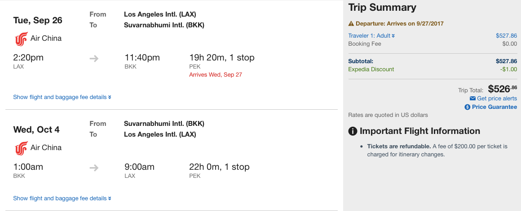Click the arrow between 2:20pm and 11:40pm
The width and height of the screenshot is (521, 211).
(x=94, y=58)
